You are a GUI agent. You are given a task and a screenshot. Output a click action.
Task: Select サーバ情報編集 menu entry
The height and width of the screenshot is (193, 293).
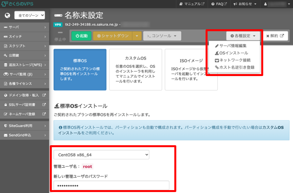(x=231, y=46)
